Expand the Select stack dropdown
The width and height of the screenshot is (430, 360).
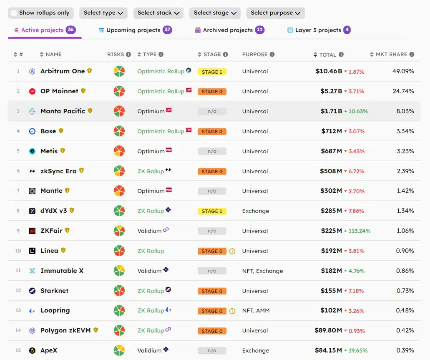[158, 13]
